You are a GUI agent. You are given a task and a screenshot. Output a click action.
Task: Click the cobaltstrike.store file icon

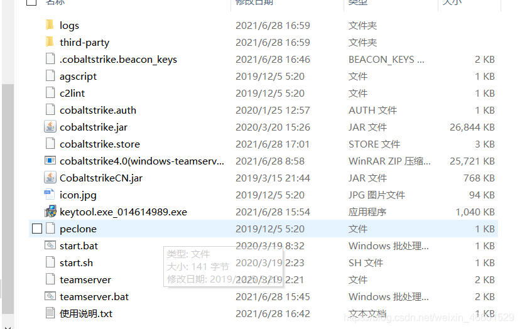[50, 144]
